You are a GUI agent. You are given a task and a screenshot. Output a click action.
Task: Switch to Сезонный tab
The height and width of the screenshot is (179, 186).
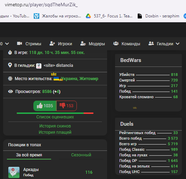(x=81, y=155)
